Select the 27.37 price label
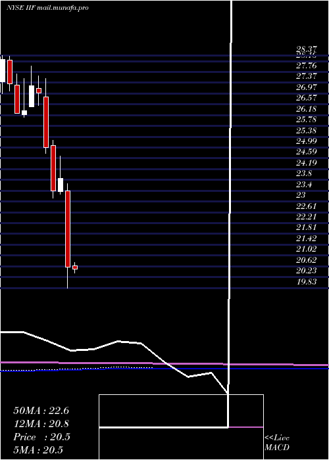The height and width of the screenshot is (460, 329). (x=306, y=76)
